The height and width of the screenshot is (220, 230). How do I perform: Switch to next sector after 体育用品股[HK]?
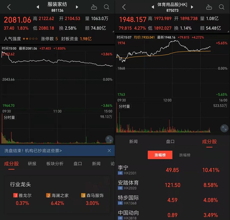point(192,7)
